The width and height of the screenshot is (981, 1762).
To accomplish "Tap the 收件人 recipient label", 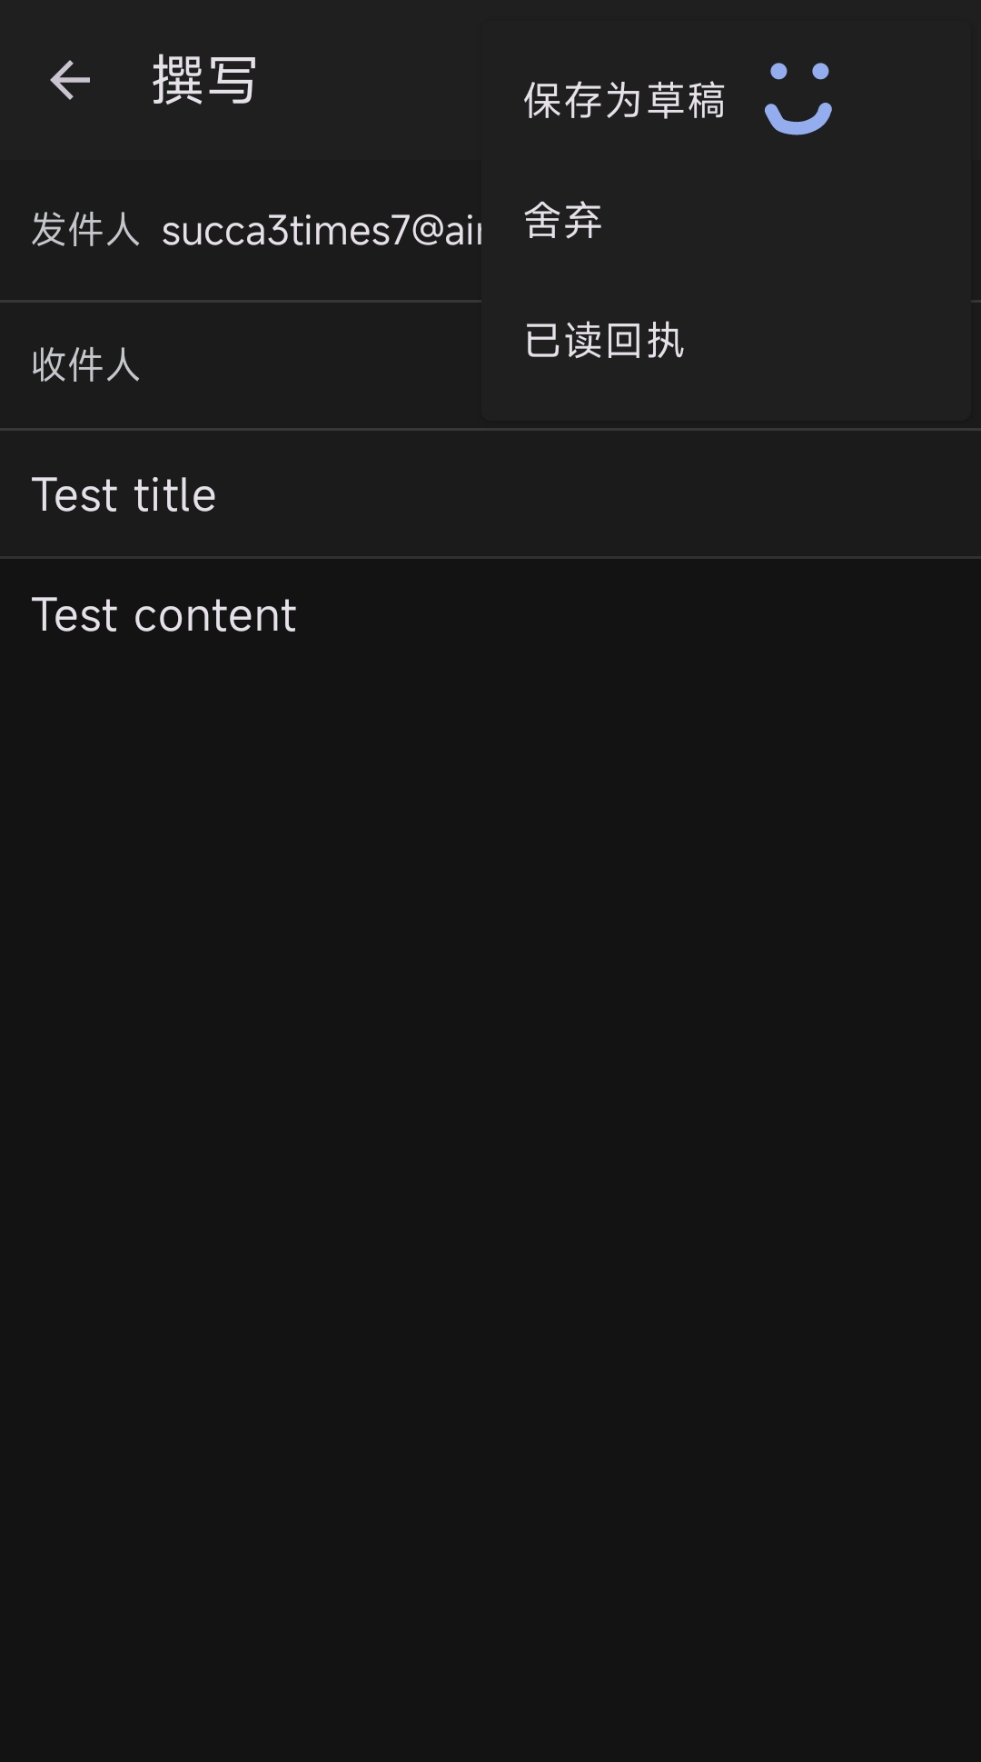I will click(x=85, y=365).
